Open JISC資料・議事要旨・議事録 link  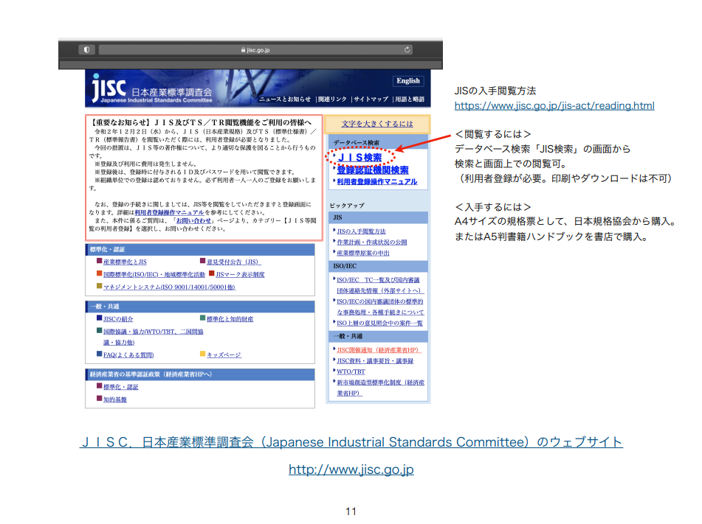tap(375, 361)
